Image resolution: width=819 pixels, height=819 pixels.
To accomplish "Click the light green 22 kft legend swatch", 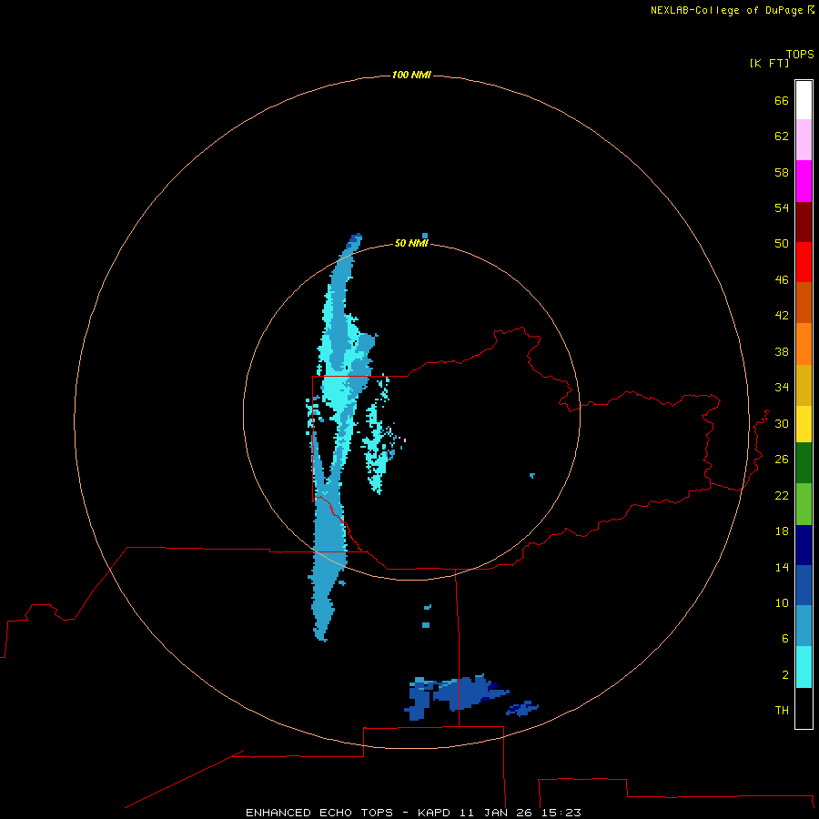I will tap(804, 504).
